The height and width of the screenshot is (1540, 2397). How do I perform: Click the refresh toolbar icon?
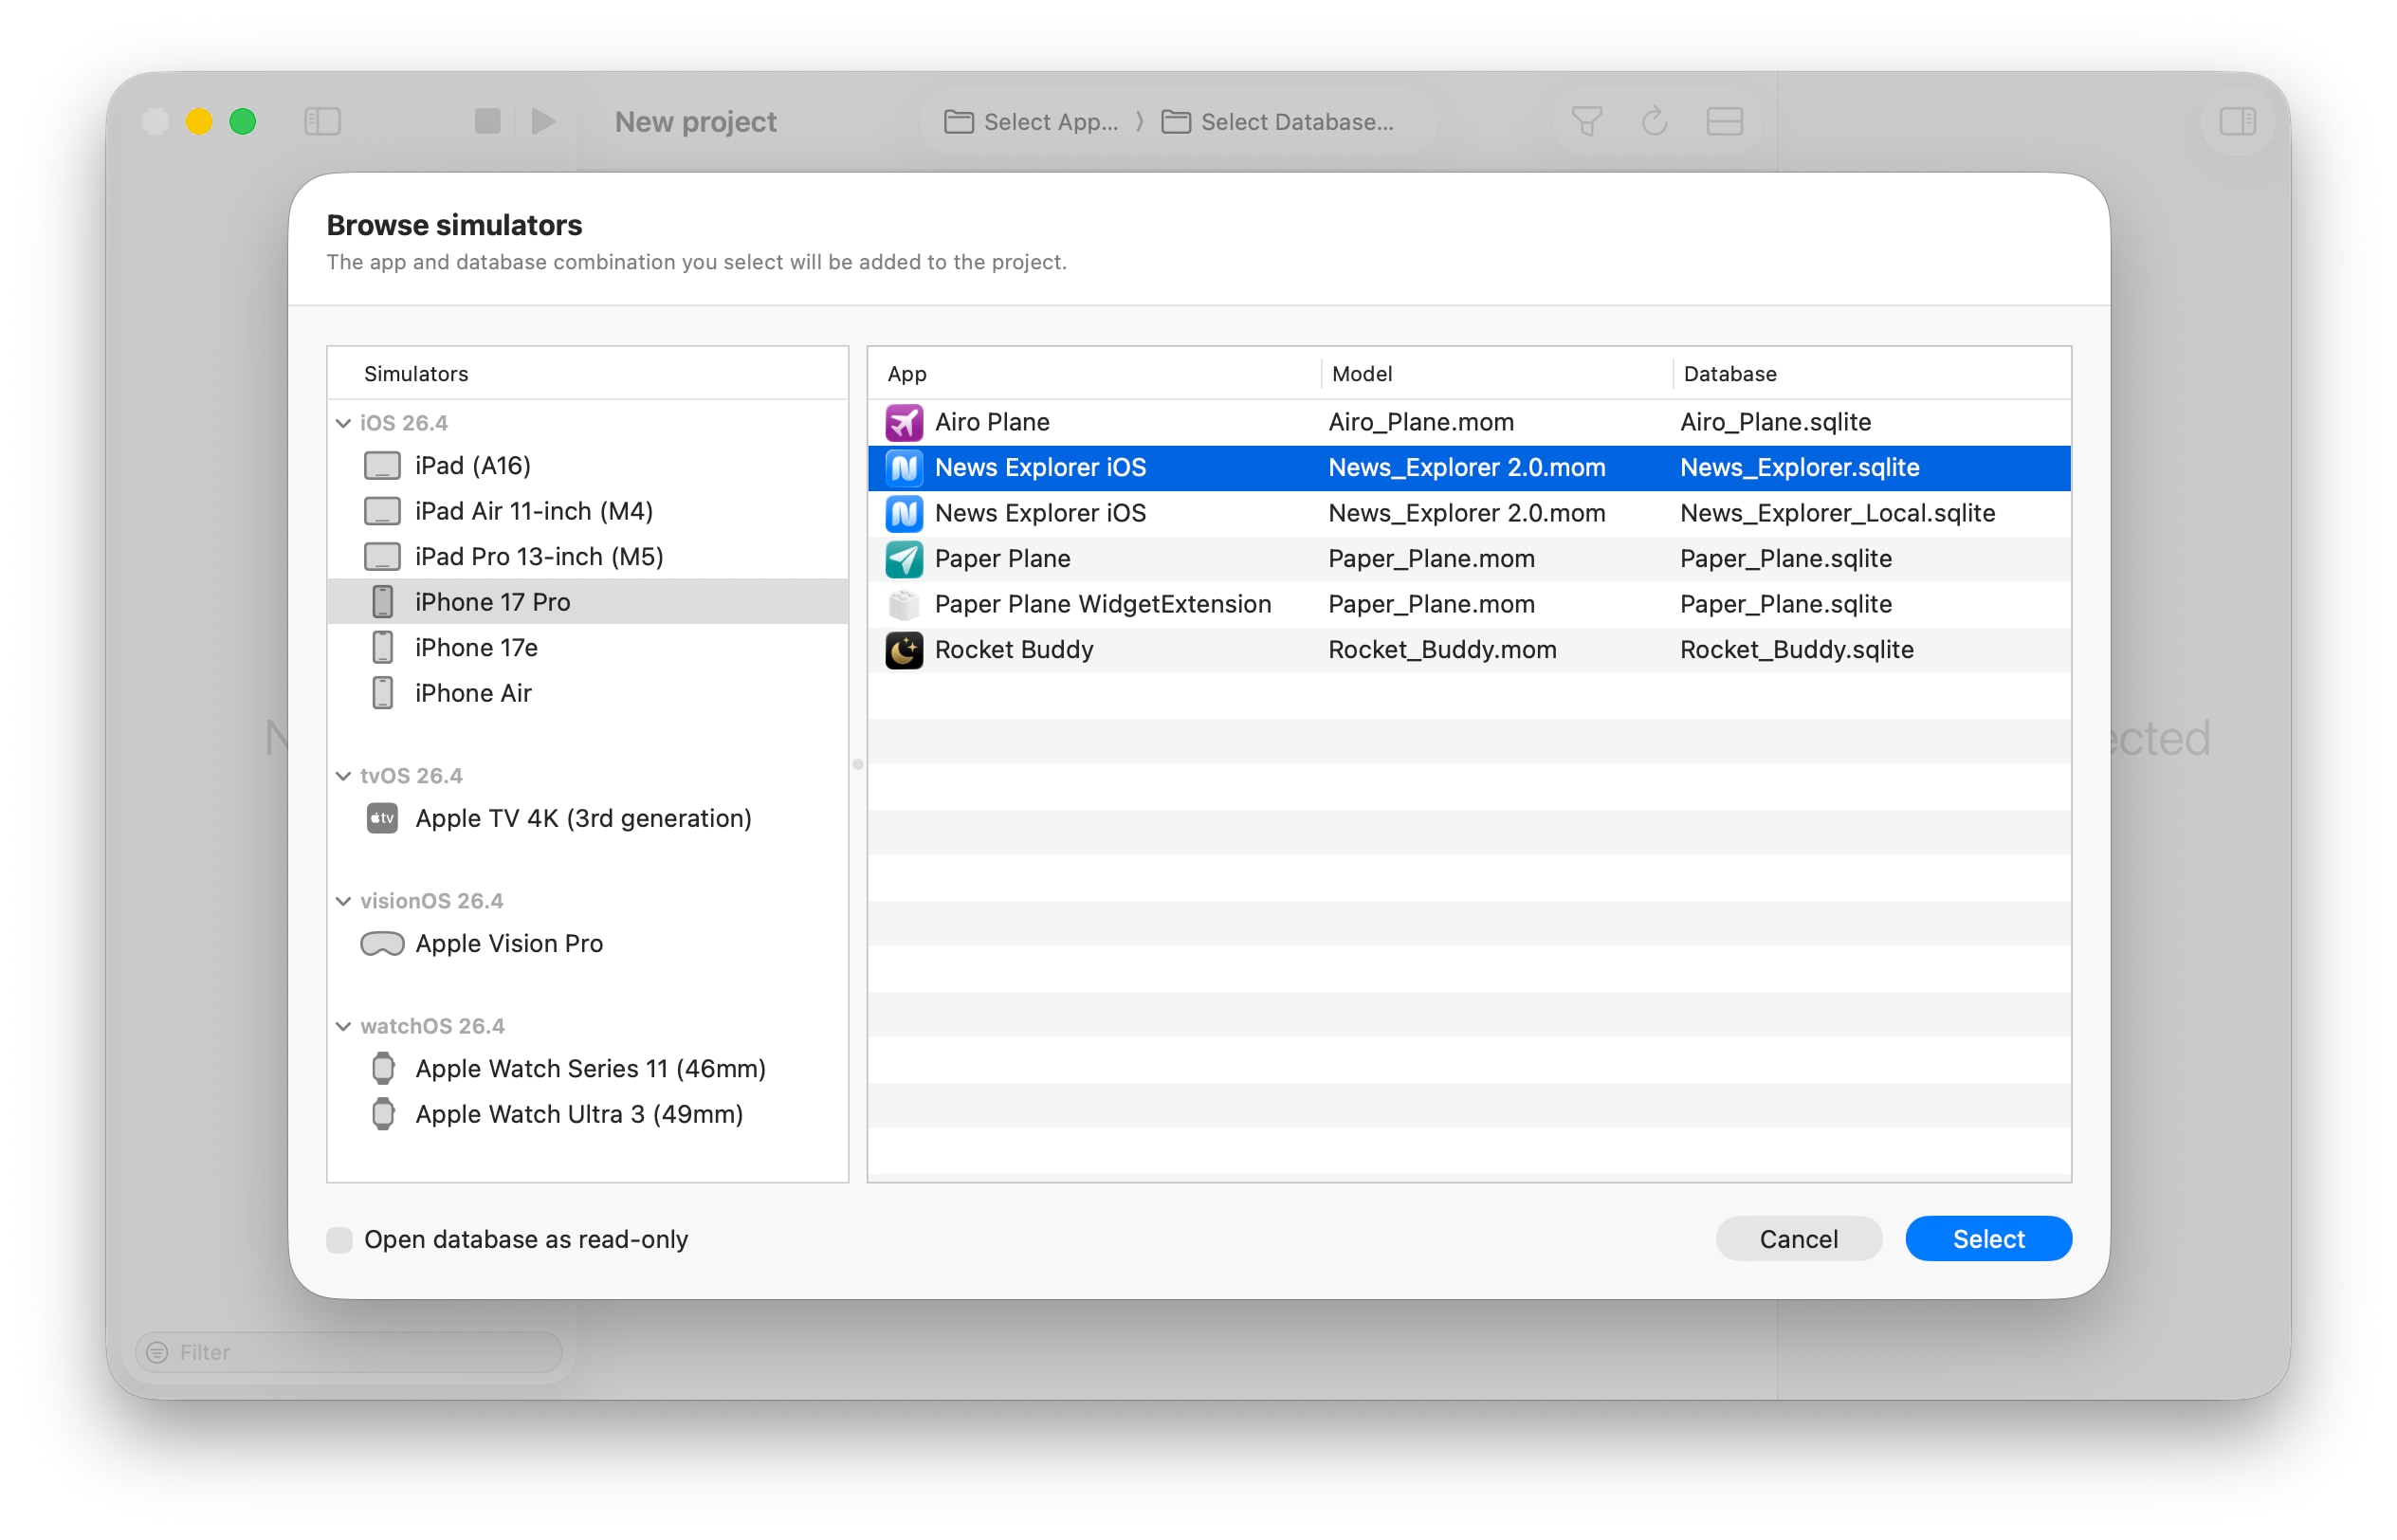(1655, 121)
